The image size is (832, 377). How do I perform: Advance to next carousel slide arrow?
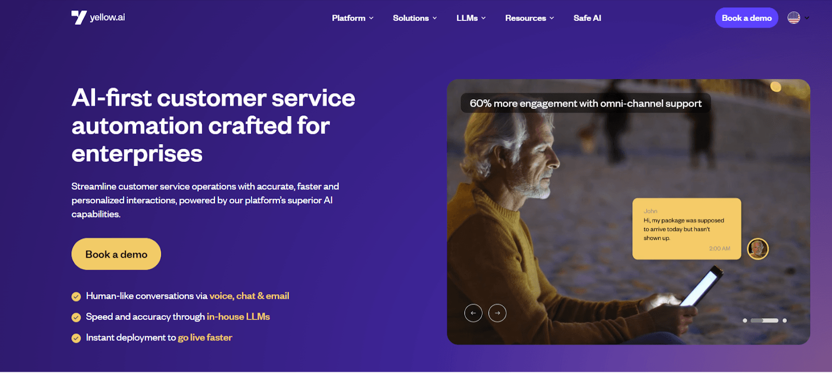pos(498,313)
